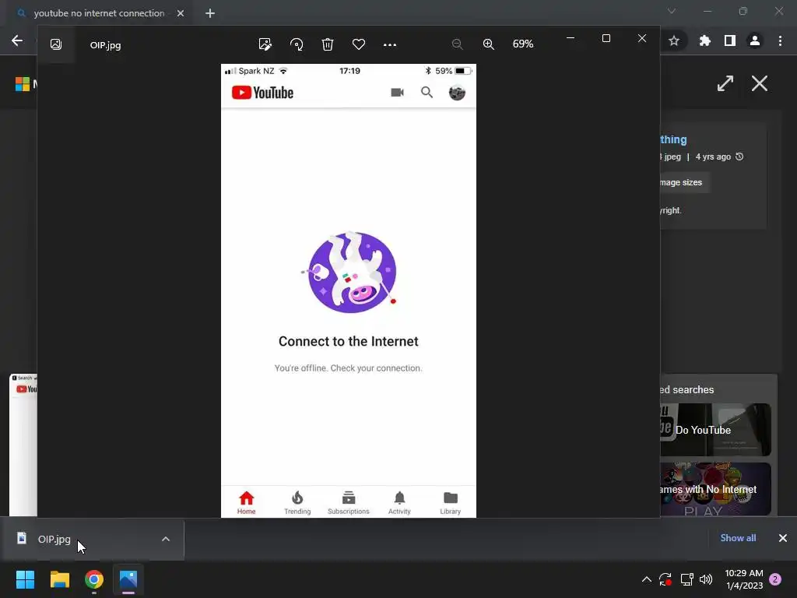Close the Bing image detail view
797x598 pixels.
click(760, 83)
